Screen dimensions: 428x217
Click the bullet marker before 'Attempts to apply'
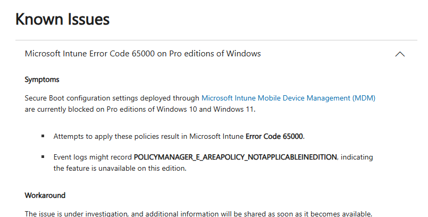(x=43, y=136)
